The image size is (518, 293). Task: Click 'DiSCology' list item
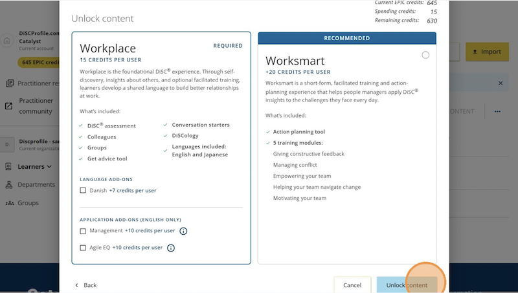coord(185,136)
